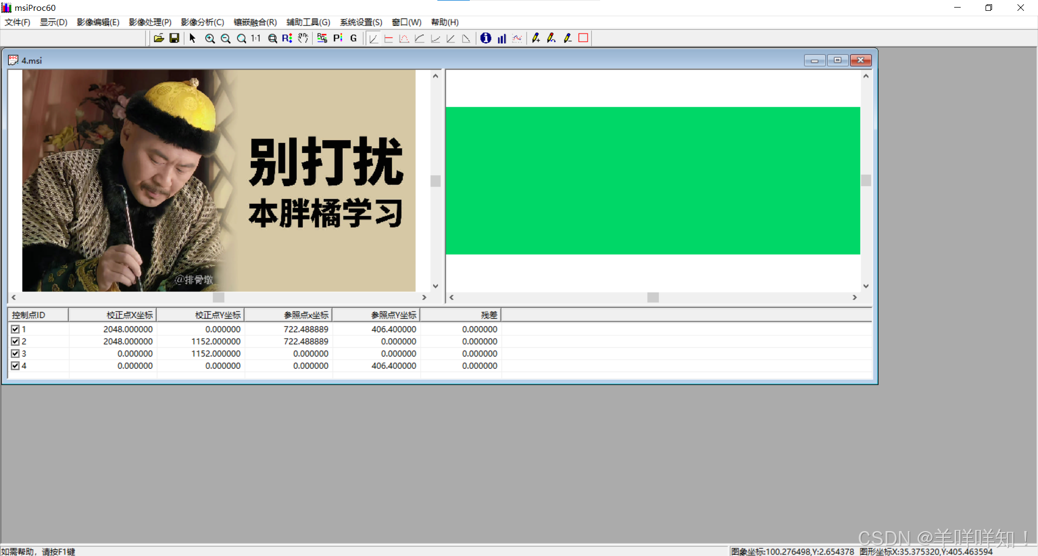
Task: Open the 辅助工具(G) menu
Action: tap(308, 22)
